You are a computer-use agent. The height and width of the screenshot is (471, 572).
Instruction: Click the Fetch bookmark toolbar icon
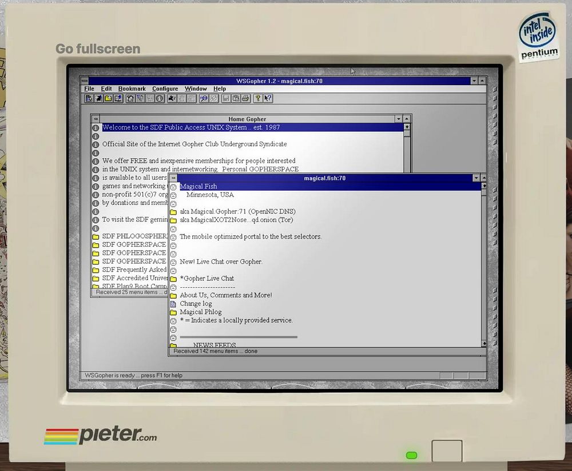click(x=89, y=98)
